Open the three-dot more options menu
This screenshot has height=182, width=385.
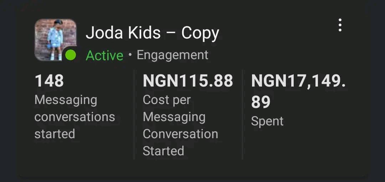coord(340,25)
